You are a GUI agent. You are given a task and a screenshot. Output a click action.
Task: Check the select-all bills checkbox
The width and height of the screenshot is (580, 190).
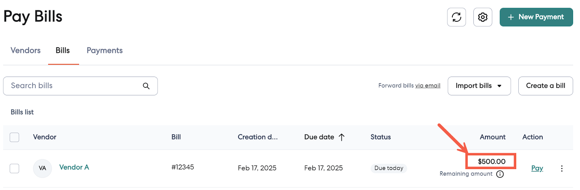pos(14,137)
